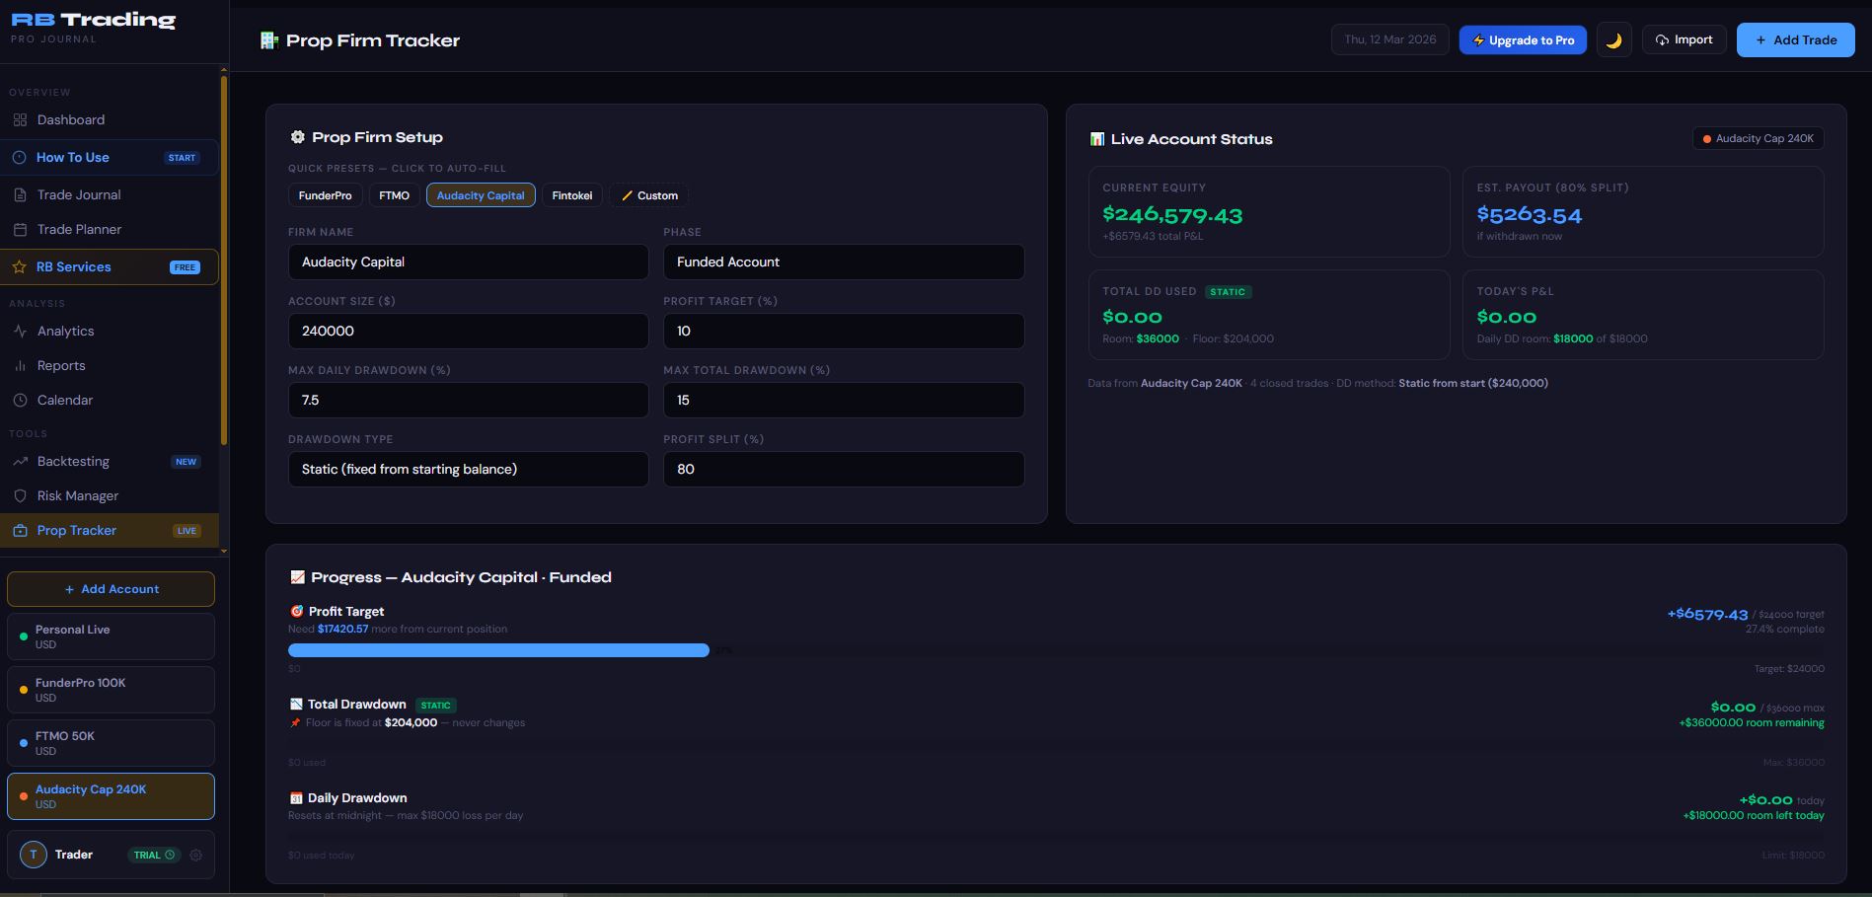Open the Phase dropdown showing Funded Account
This screenshot has height=897, width=1872.
[x=844, y=262]
